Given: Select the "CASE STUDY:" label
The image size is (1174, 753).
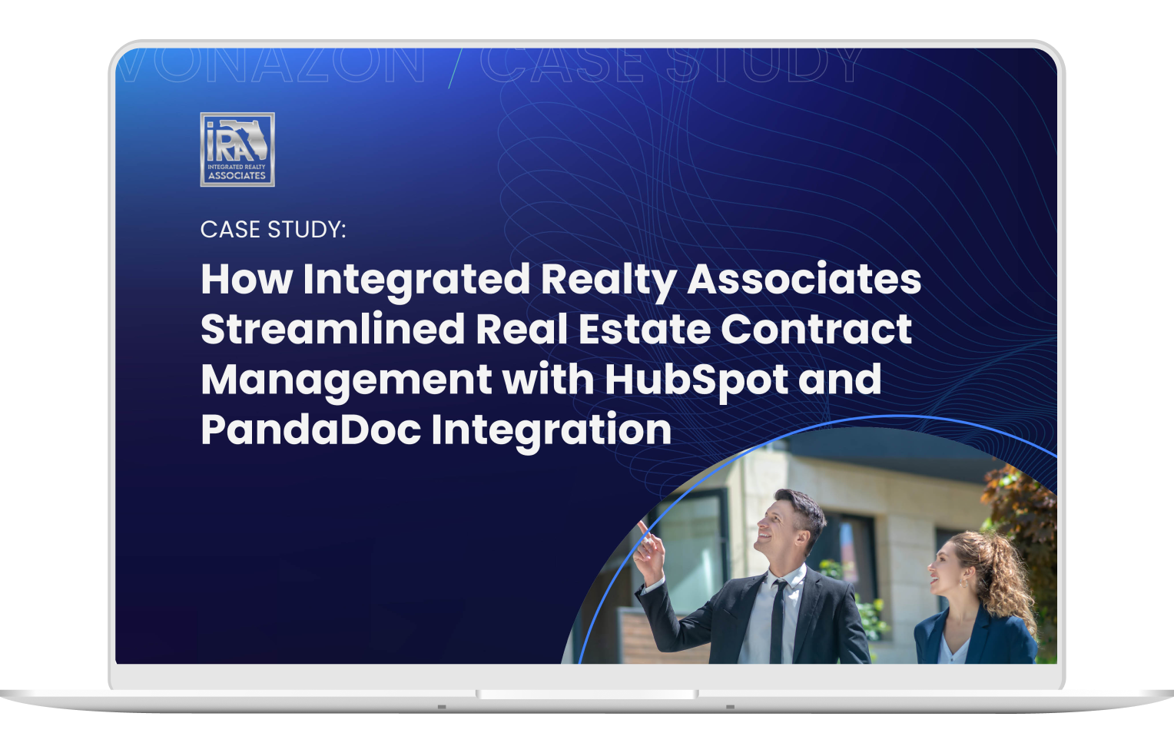Looking at the screenshot, I should [x=274, y=230].
